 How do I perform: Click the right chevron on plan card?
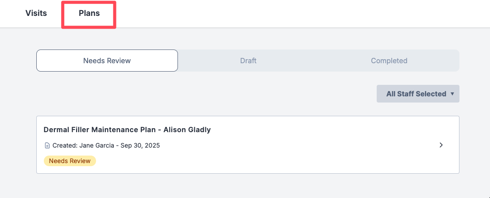coord(441,145)
